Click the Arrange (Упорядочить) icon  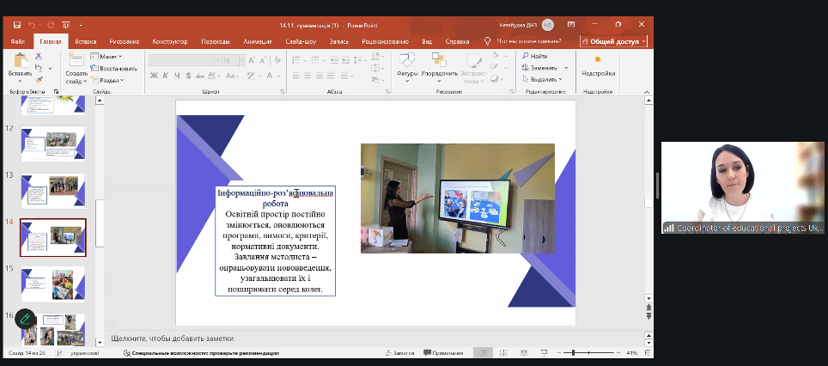439,59
